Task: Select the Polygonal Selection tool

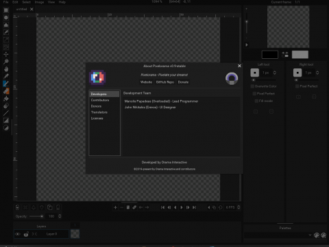Action: pyautogui.click(x=6, y=25)
